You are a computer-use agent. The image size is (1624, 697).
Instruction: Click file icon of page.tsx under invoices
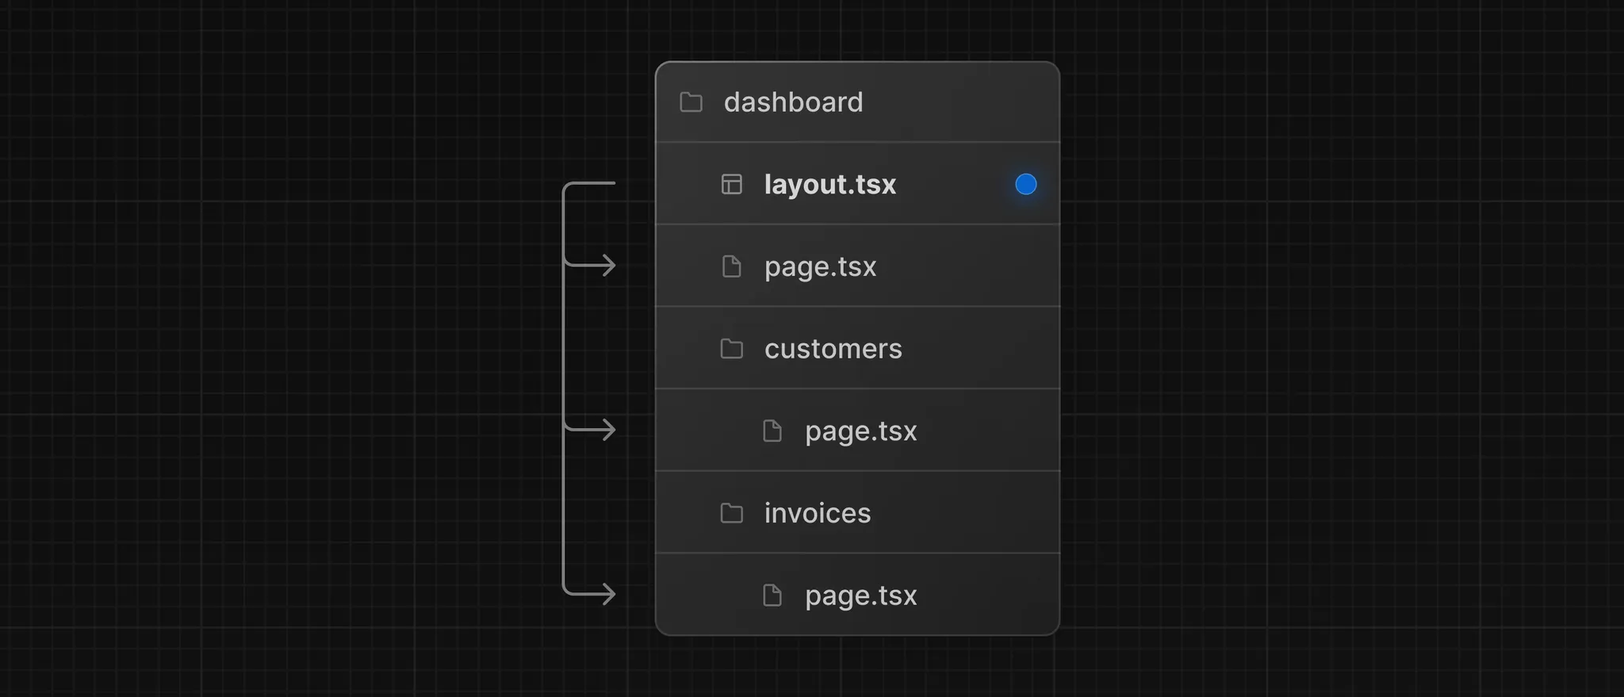coord(772,595)
